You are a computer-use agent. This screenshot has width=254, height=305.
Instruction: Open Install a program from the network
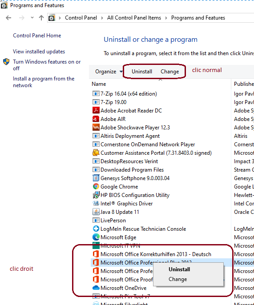click(x=44, y=82)
